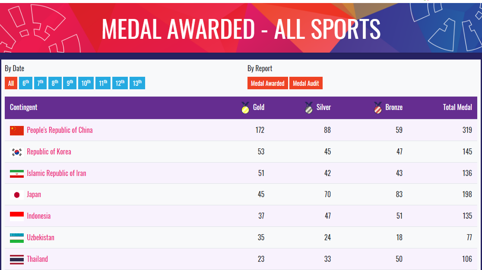Filter medals by the 13th
The image size is (482, 270).
tap(137, 83)
